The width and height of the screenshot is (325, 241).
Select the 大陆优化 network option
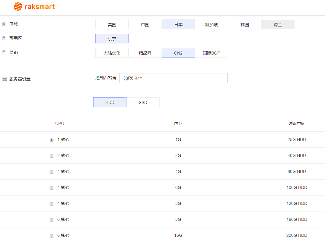coord(112,53)
